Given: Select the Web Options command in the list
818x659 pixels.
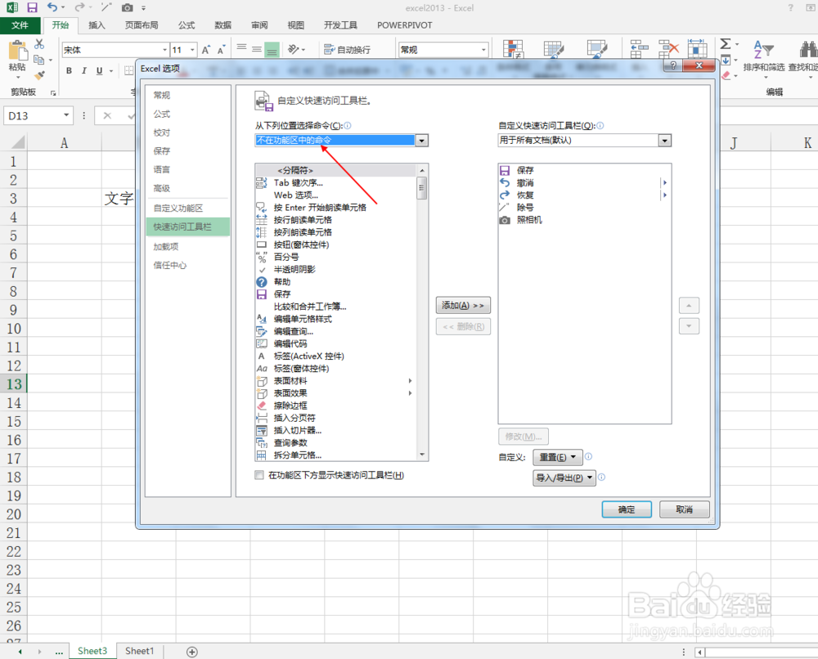Looking at the screenshot, I should tap(296, 195).
